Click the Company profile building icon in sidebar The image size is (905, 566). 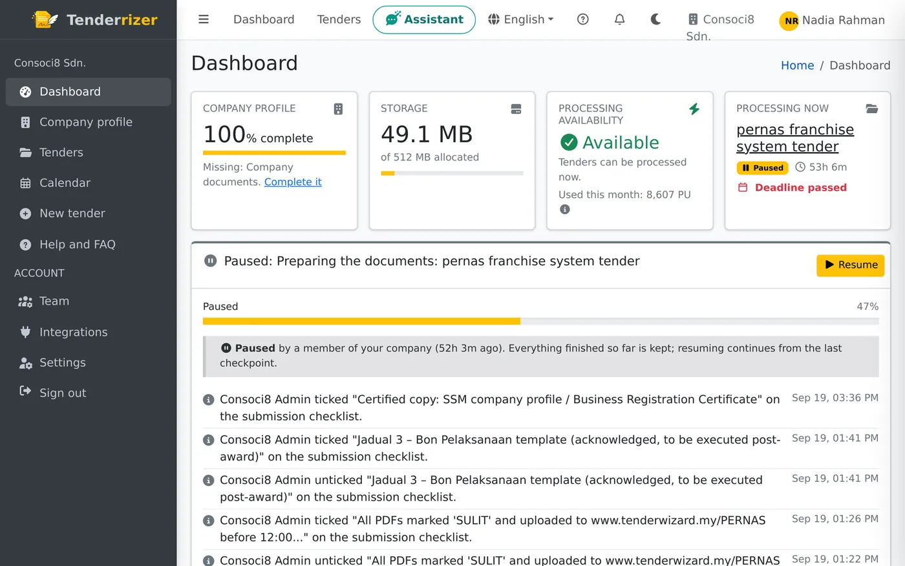(25, 122)
